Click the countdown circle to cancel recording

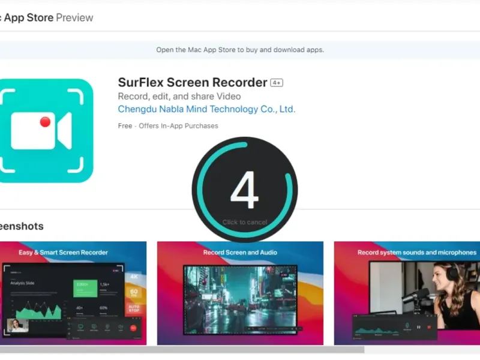tap(245, 190)
